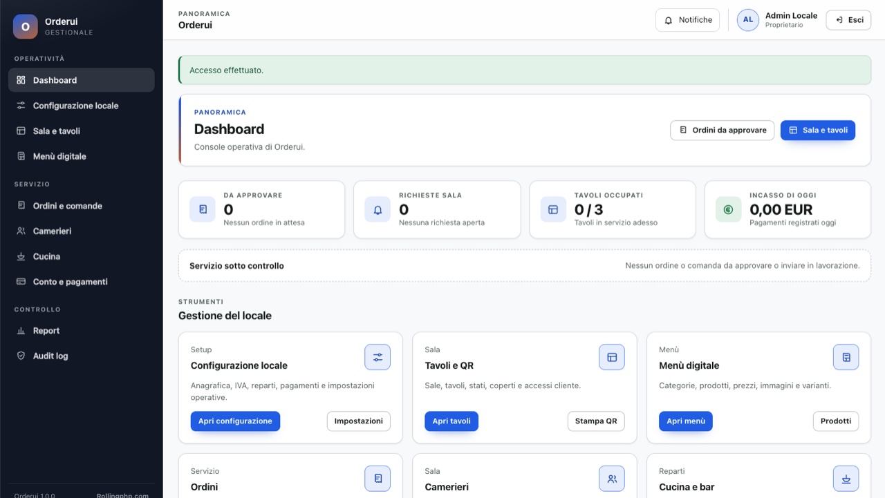
Task: Click the Stampa QR button
Action: [596, 421]
